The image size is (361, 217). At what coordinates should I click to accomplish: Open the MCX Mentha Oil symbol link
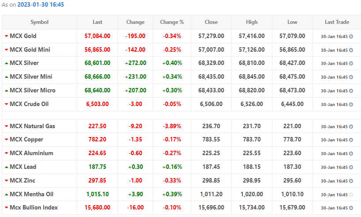pos(31,194)
